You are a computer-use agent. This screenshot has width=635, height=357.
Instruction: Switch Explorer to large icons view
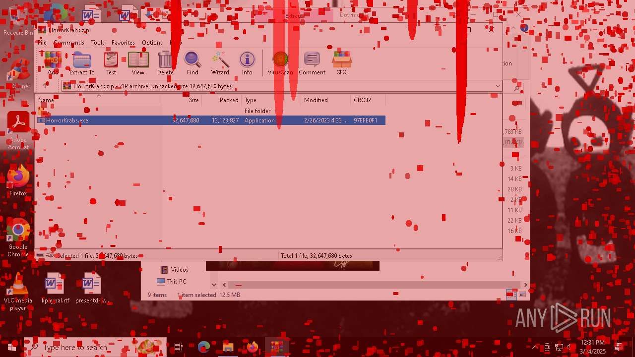click(522, 295)
